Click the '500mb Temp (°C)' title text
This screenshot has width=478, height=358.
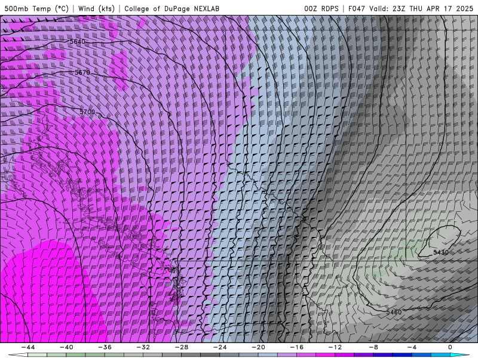(36, 8)
